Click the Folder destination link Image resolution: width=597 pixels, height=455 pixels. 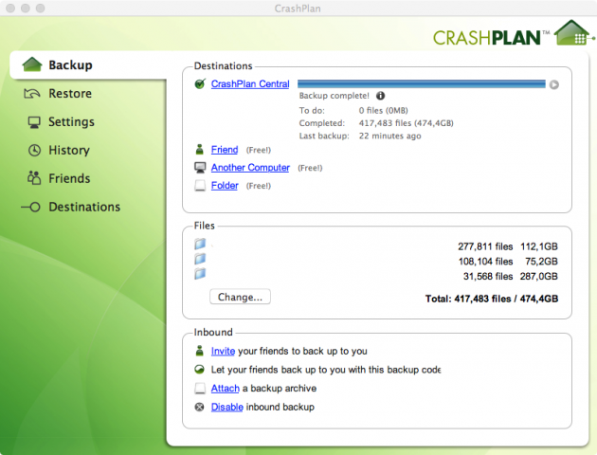(225, 186)
